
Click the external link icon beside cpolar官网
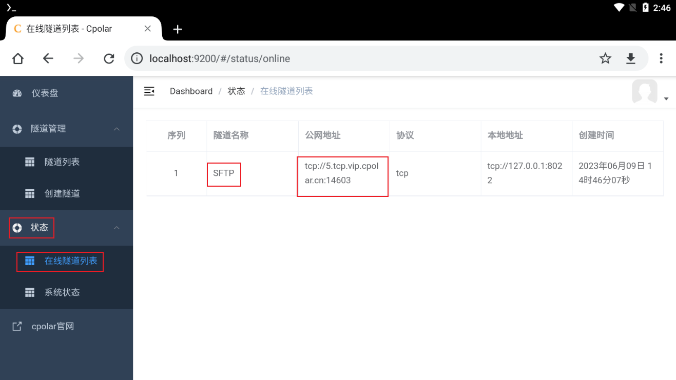17,326
